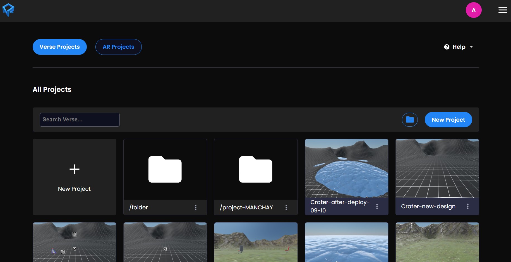Open options menu for Crater-after-deploy-09-10
The height and width of the screenshot is (262, 511).
(x=377, y=206)
